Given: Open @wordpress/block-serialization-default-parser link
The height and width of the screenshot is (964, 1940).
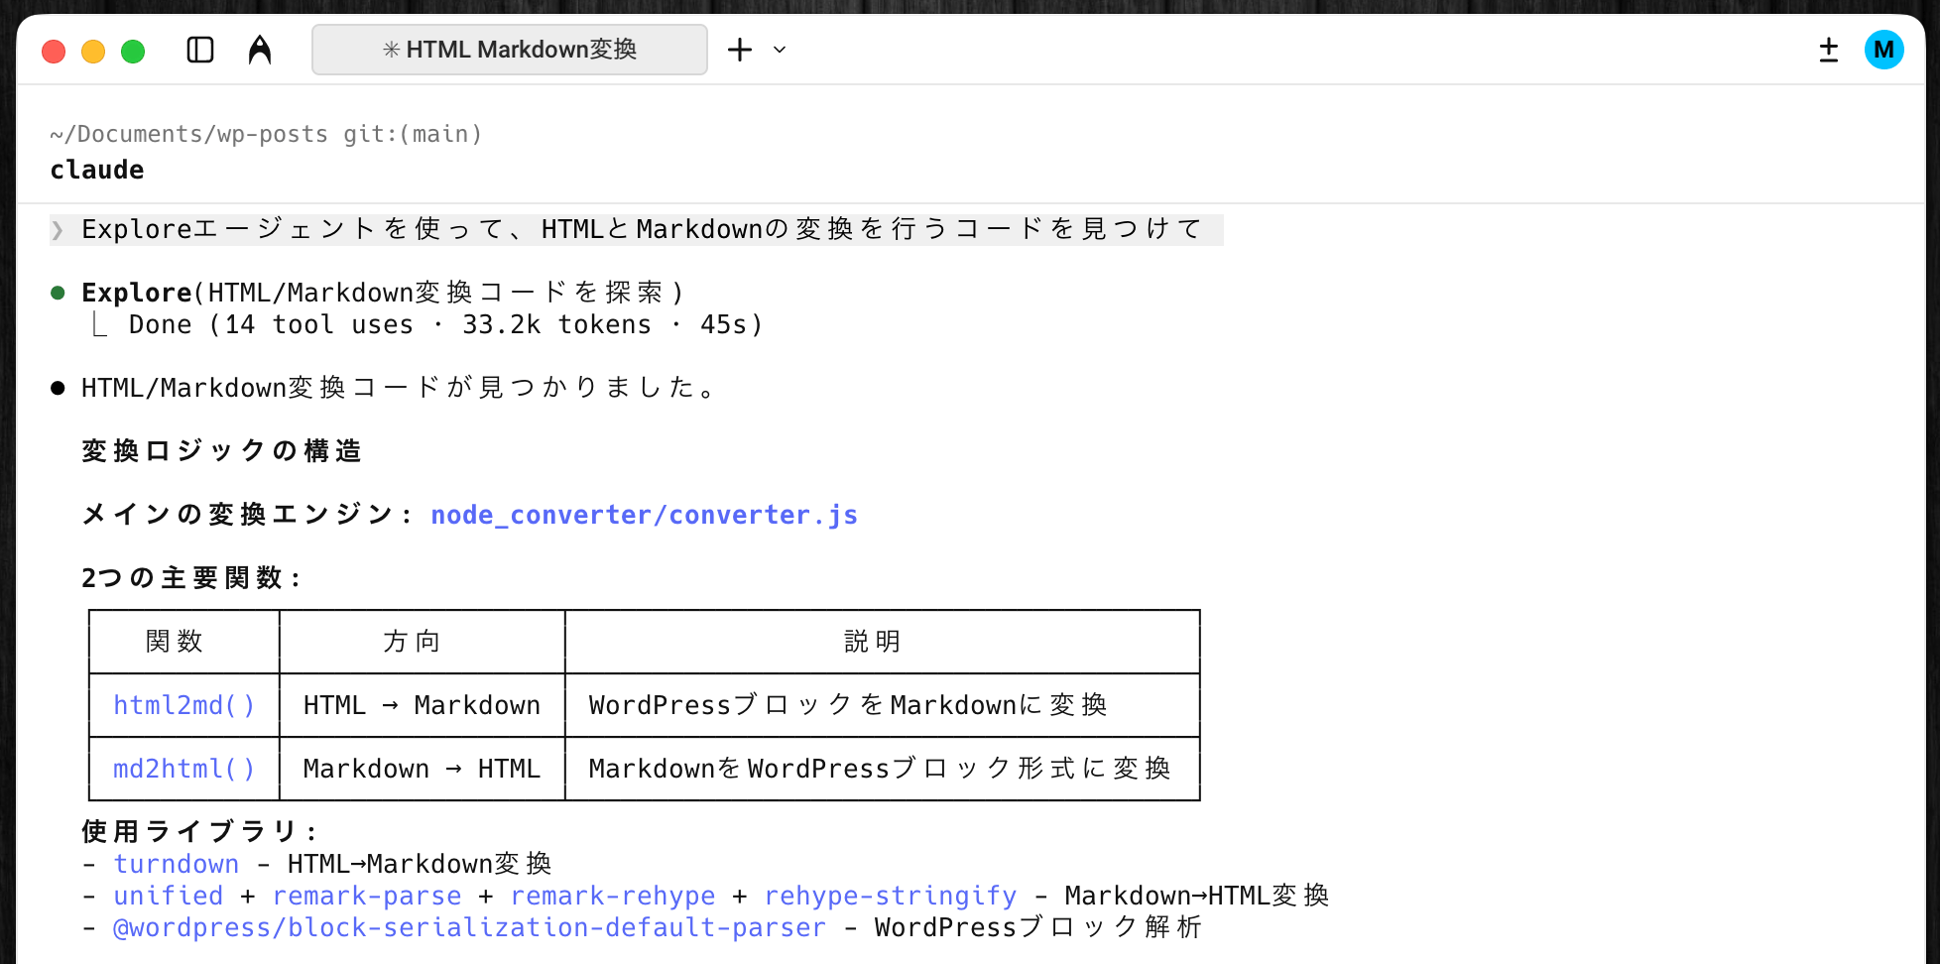Looking at the screenshot, I should coord(469,927).
